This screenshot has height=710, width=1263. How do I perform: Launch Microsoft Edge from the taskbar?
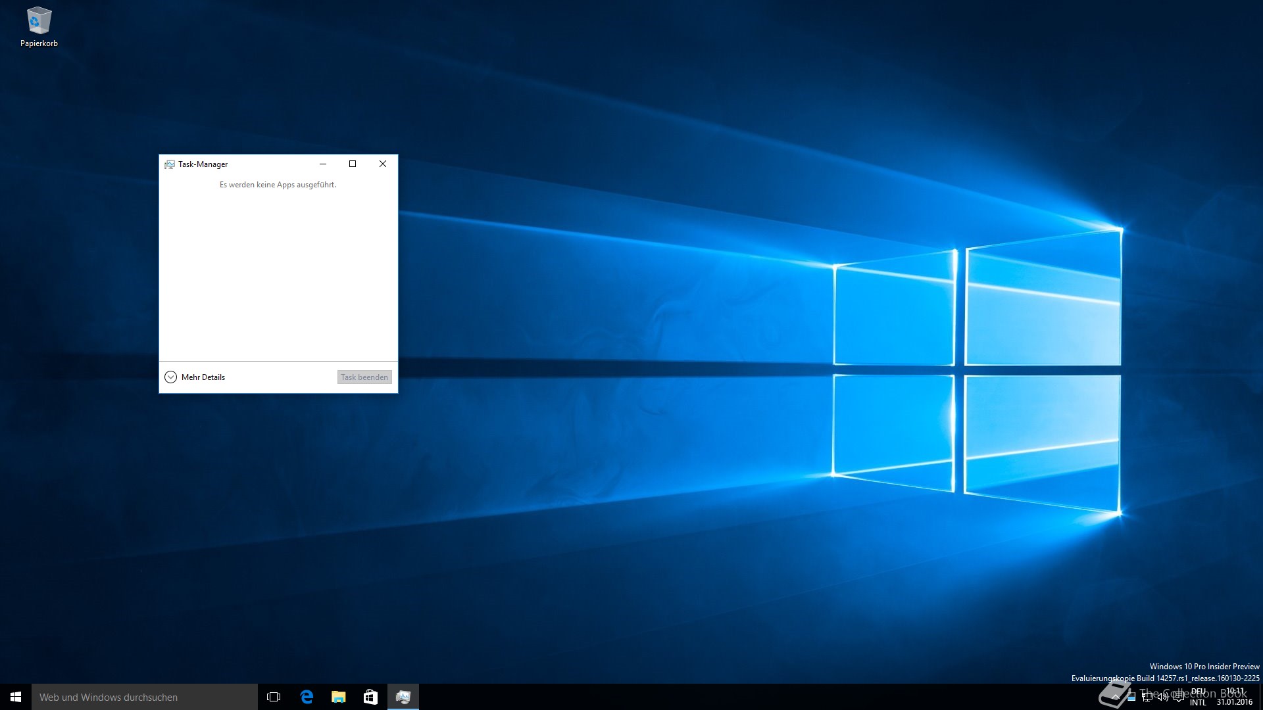coord(307,697)
